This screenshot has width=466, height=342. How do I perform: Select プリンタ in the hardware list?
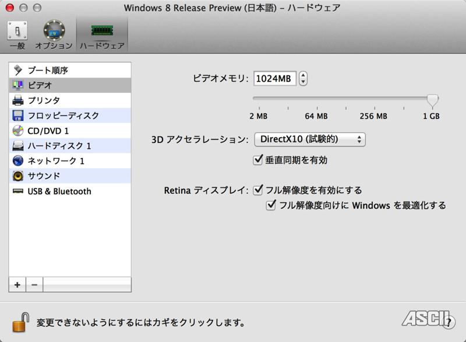(x=70, y=100)
